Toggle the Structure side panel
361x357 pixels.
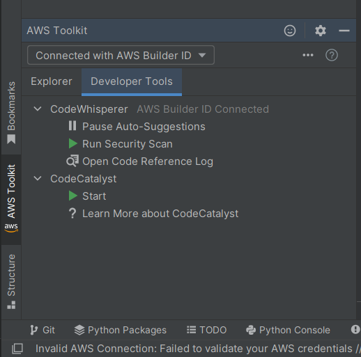tap(11, 282)
